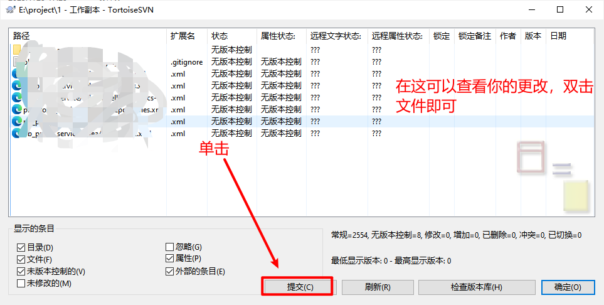604x305 pixels.
Task: Enable the 忽略(G) checkbox
Action: pyautogui.click(x=169, y=247)
